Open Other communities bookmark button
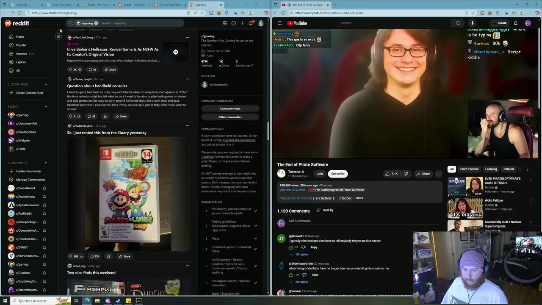The image size is (542, 305). 230,117
